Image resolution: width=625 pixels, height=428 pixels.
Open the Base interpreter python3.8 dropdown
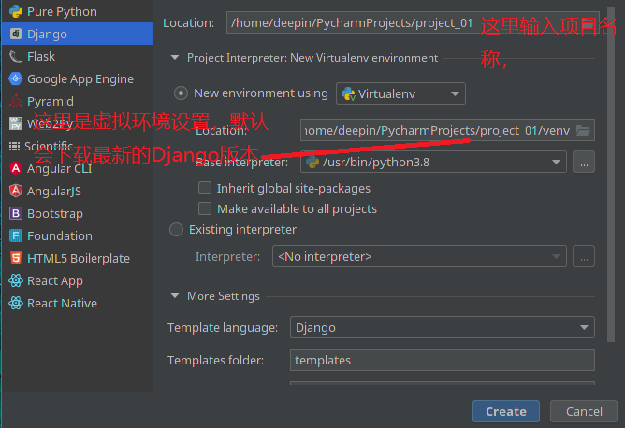433,162
